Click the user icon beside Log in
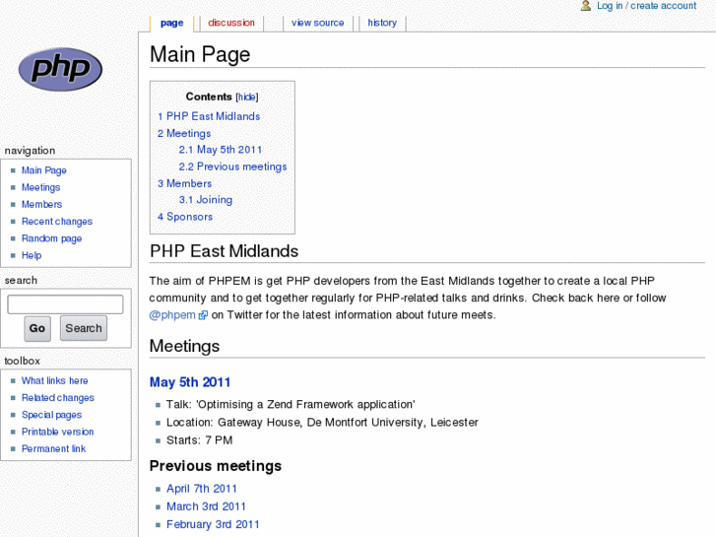This screenshot has height=537, width=716. pyautogui.click(x=586, y=6)
